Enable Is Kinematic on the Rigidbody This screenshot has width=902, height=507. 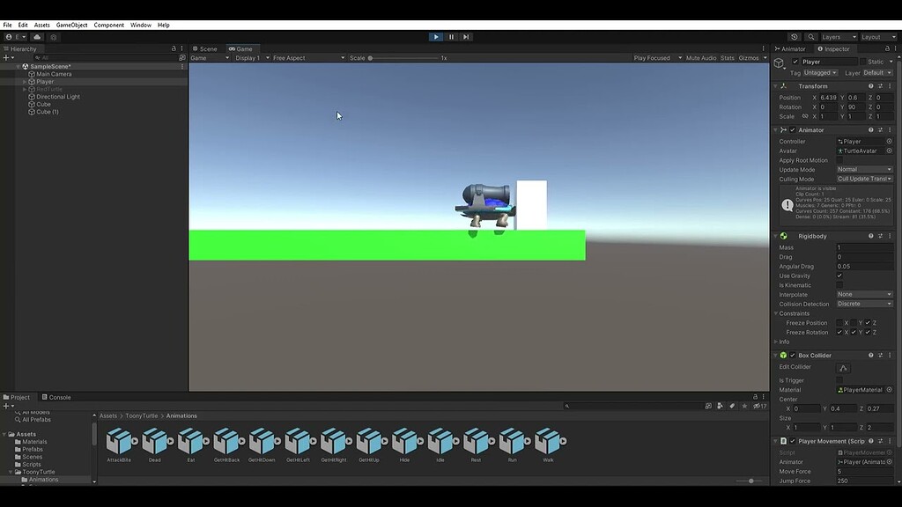pos(839,284)
